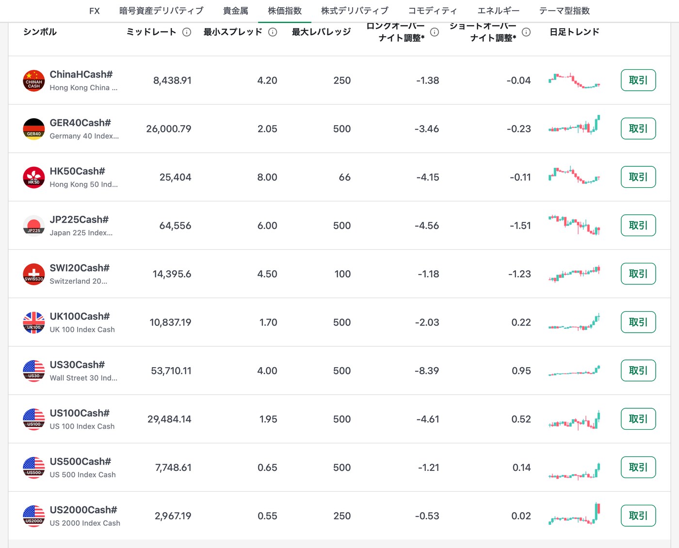Image resolution: width=679 pixels, height=548 pixels.
Task: Click the US2000 flag icon
Action: 34,516
